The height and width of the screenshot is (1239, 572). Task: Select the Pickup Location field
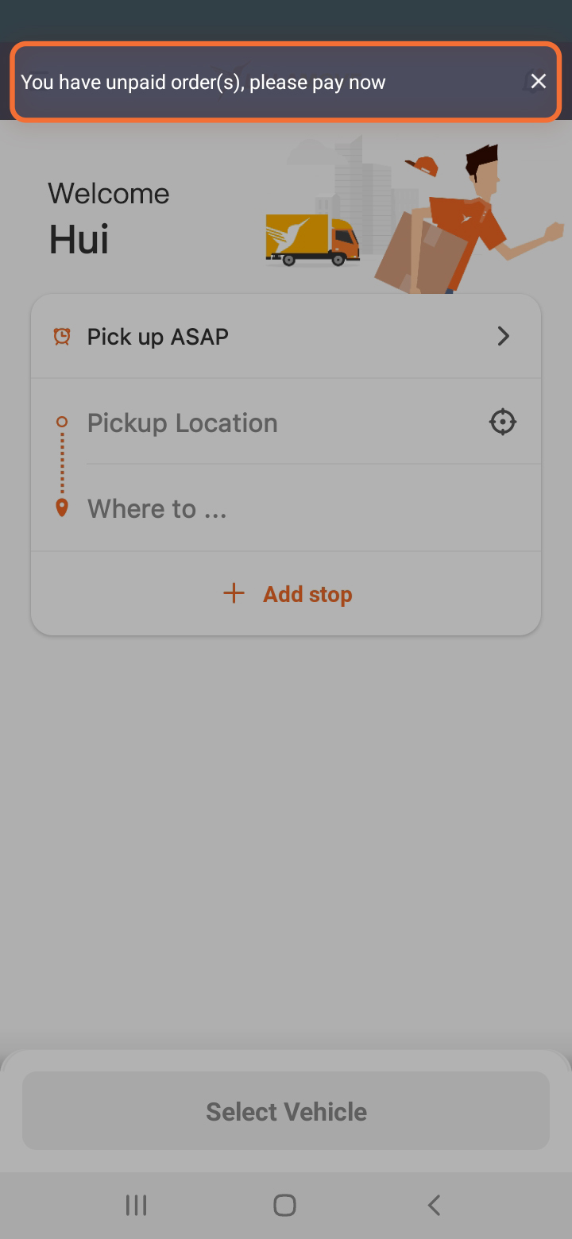tap(286, 423)
